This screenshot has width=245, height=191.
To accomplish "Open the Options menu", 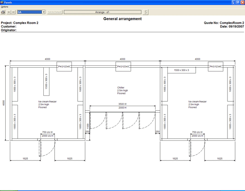I will click(x=4, y=7).
